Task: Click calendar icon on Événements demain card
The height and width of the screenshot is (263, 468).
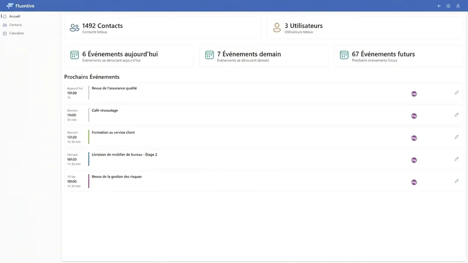Action: [209, 55]
